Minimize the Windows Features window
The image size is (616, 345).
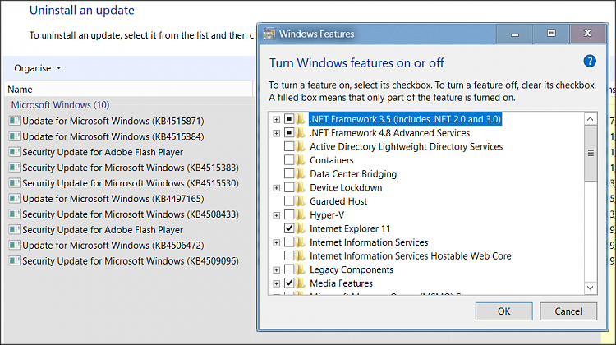515,34
